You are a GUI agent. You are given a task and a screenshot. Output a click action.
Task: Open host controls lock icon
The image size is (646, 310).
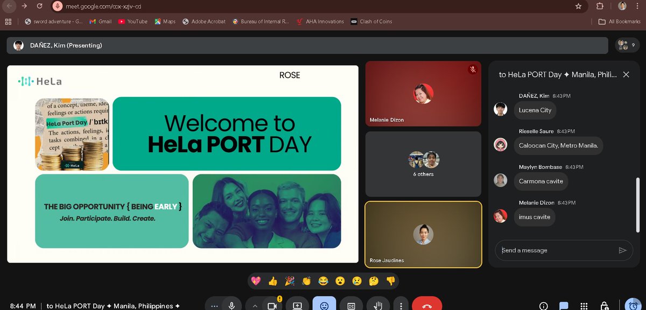click(x=605, y=306)
